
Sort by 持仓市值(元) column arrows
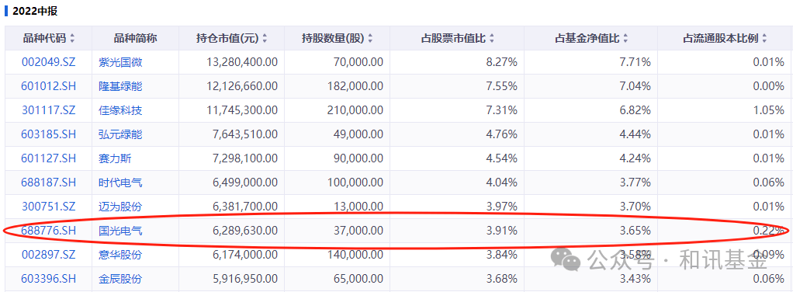coord(265,39)
